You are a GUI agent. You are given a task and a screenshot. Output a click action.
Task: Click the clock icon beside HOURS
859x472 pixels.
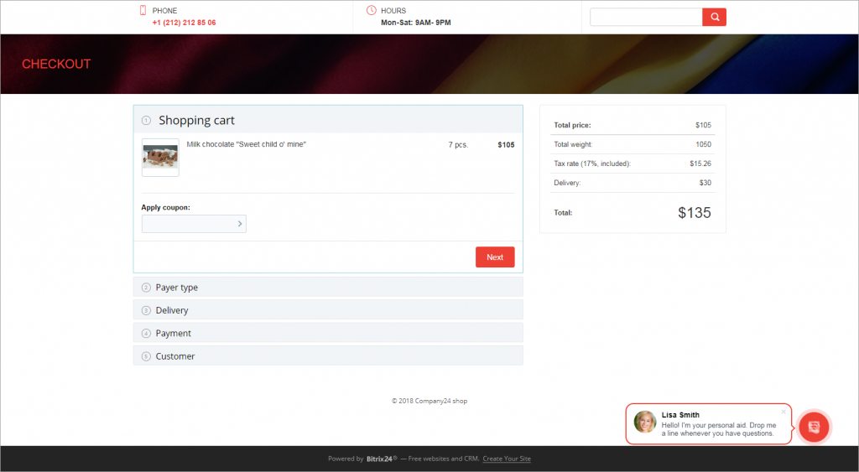click(372, 10)
